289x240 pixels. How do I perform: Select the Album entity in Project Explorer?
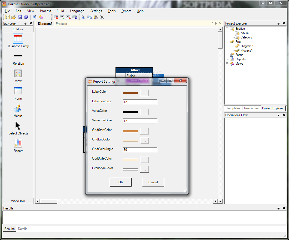(x=244, y=33)
